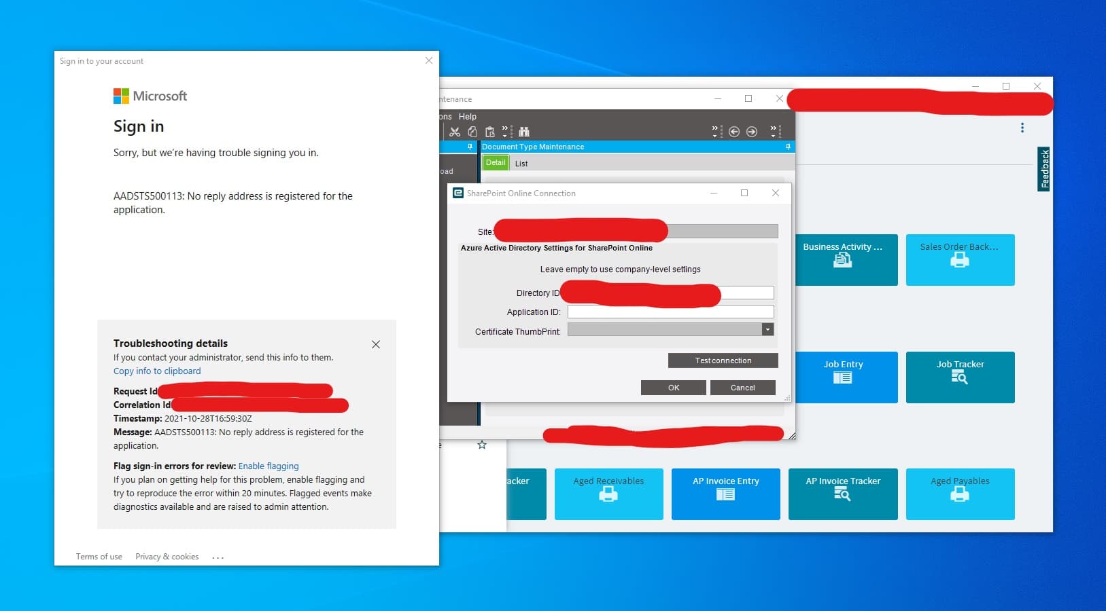Screen dimensions: 1106x611
Task: Click the Enable flagging link
Action: coord(269,466)
